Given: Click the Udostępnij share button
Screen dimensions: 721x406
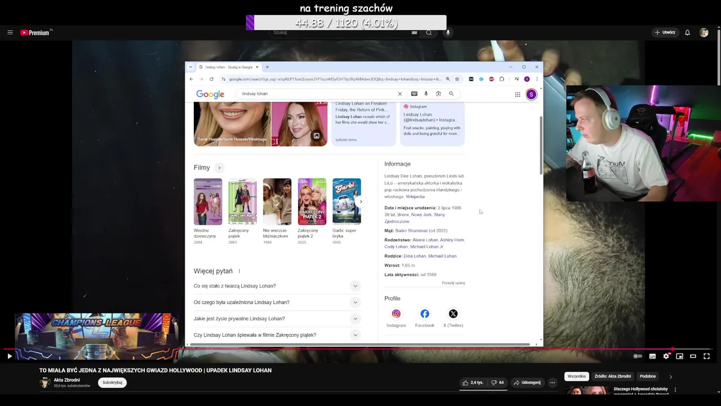Looking at the screenshot, I should pos(527,382).
